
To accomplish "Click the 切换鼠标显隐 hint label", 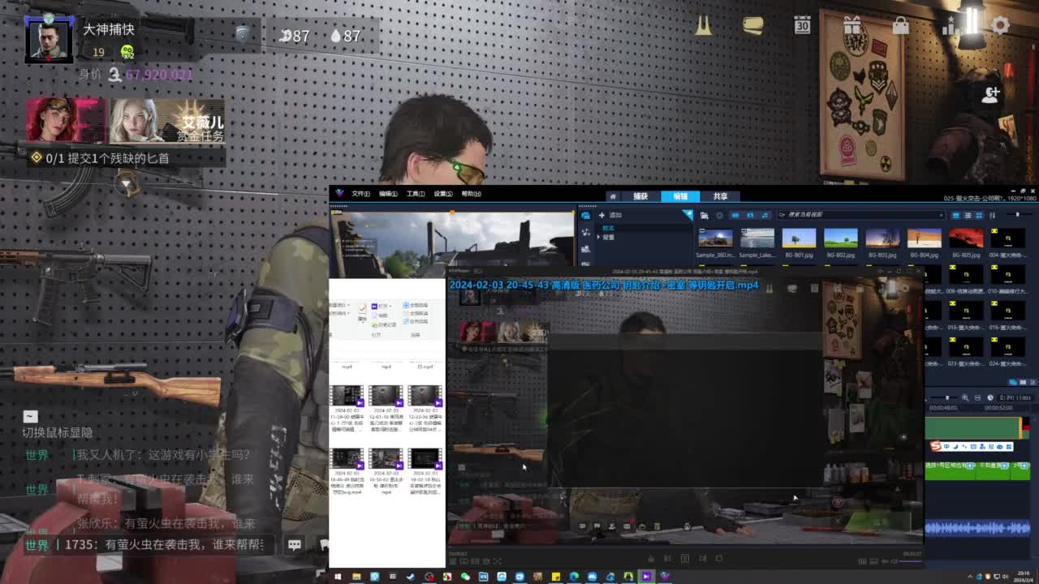I will [x=58, y=432].
